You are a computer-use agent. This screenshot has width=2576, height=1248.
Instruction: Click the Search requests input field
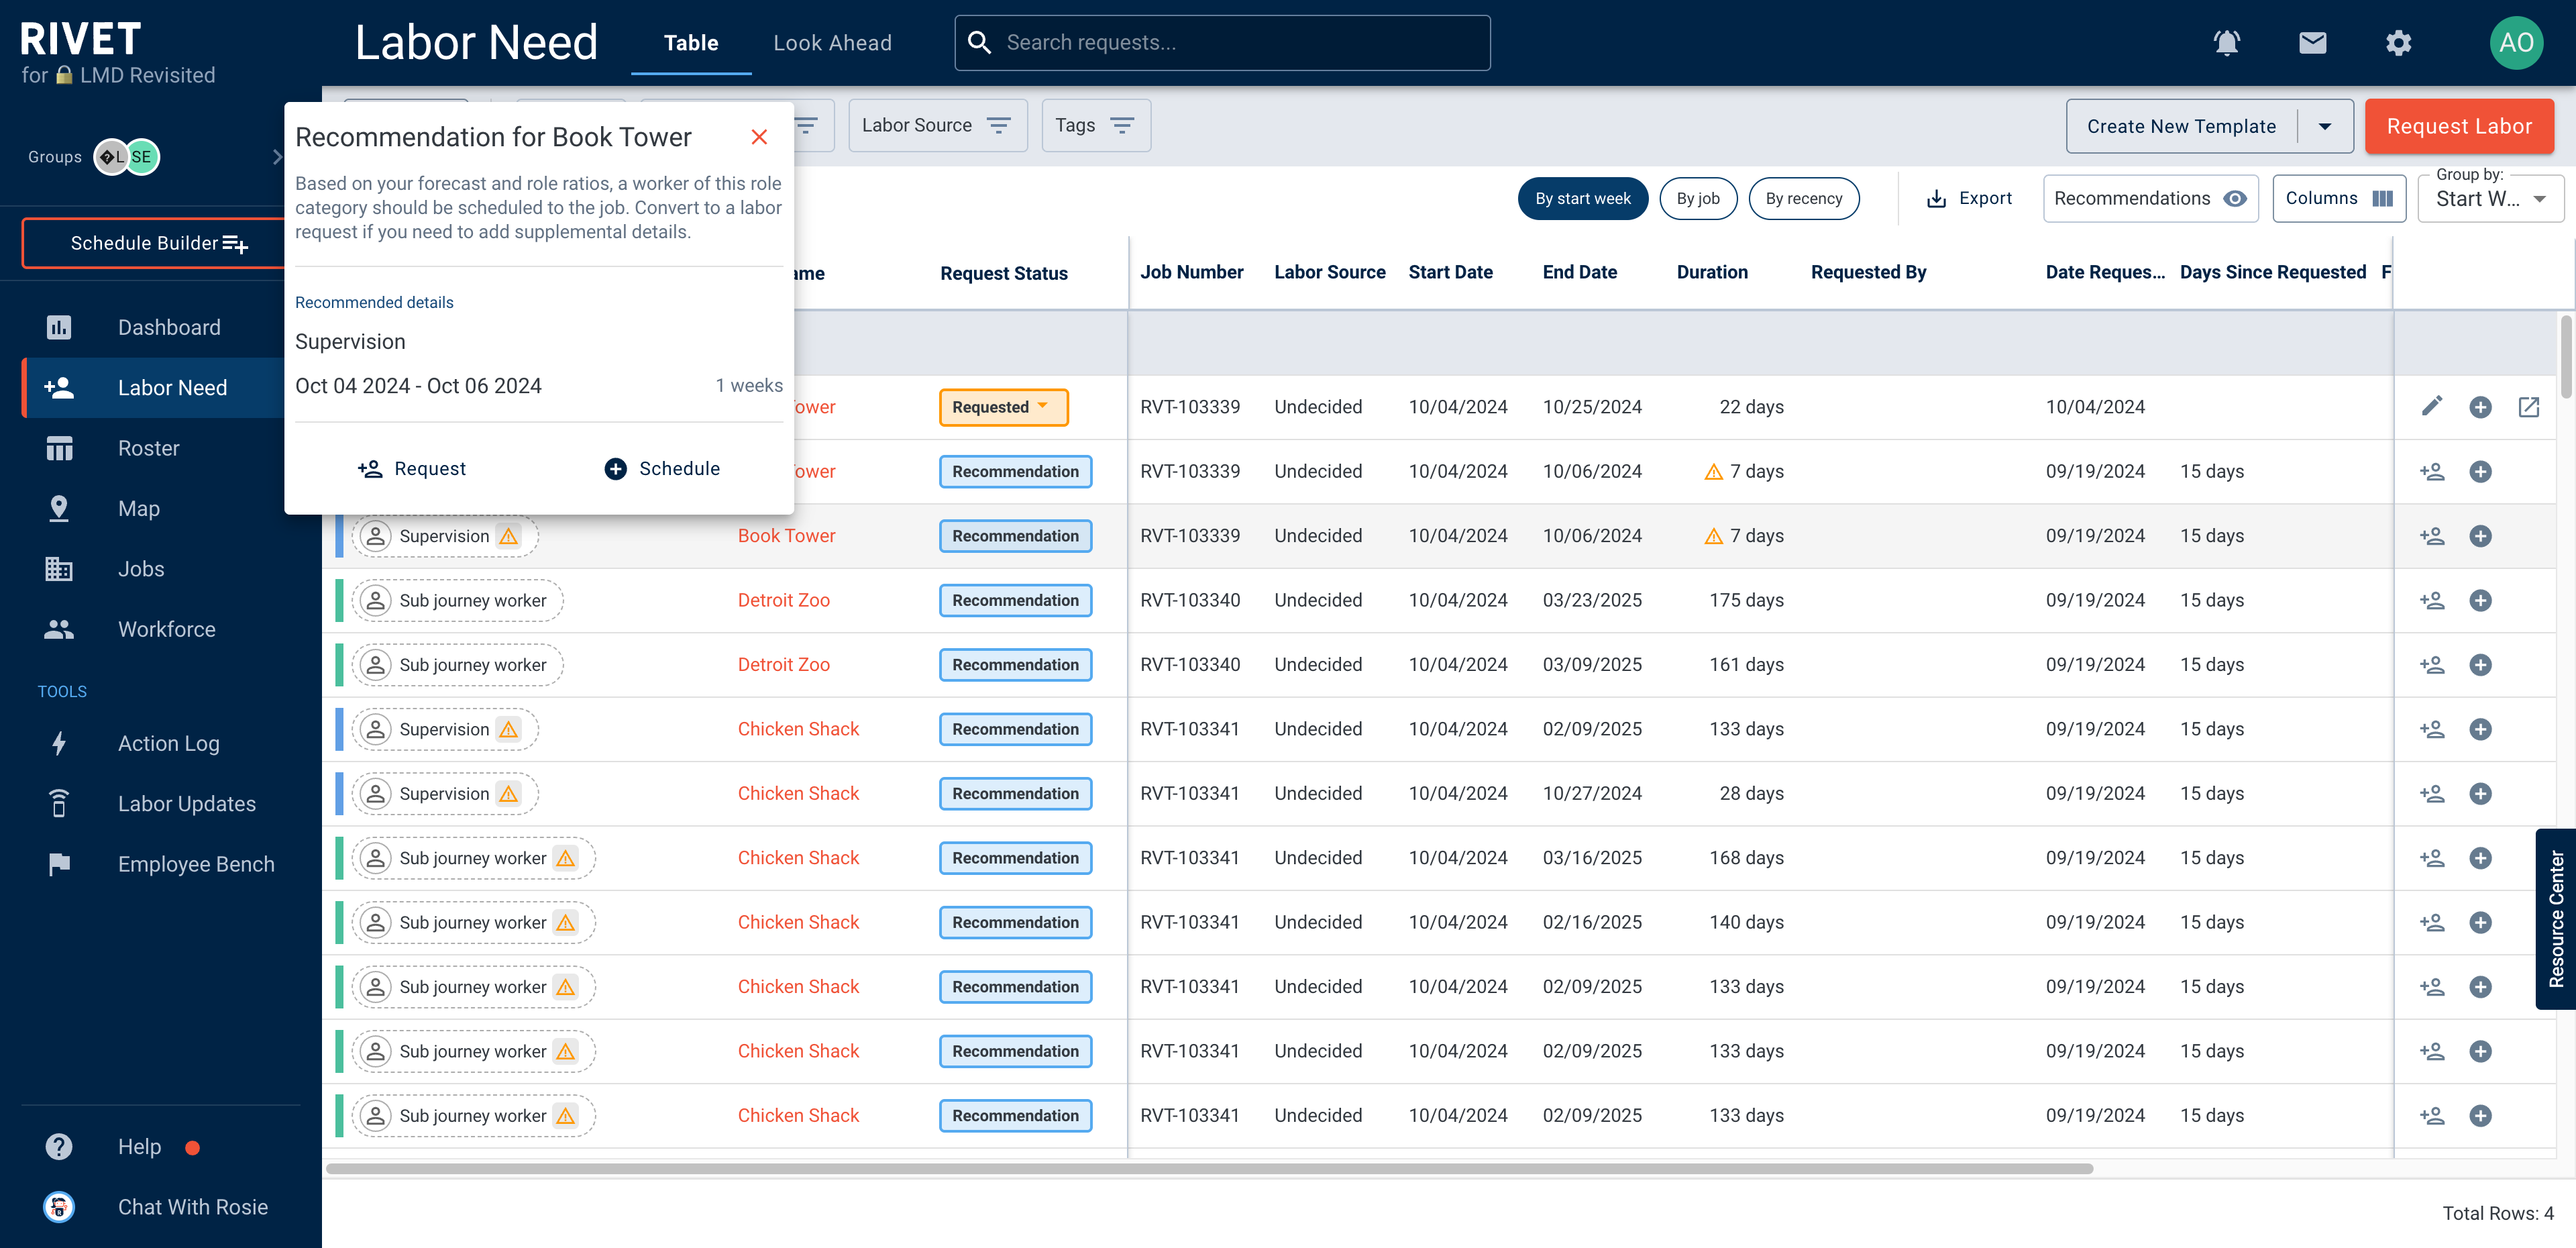[x=1222, y=43]
